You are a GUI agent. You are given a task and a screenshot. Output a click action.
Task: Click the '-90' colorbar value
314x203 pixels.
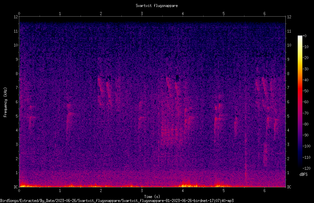[x=305, y=135]
